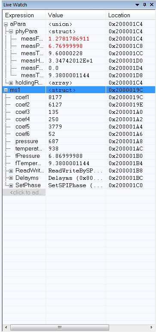Click the Value column header
The image size is (156, 332).
pos(76,15)
